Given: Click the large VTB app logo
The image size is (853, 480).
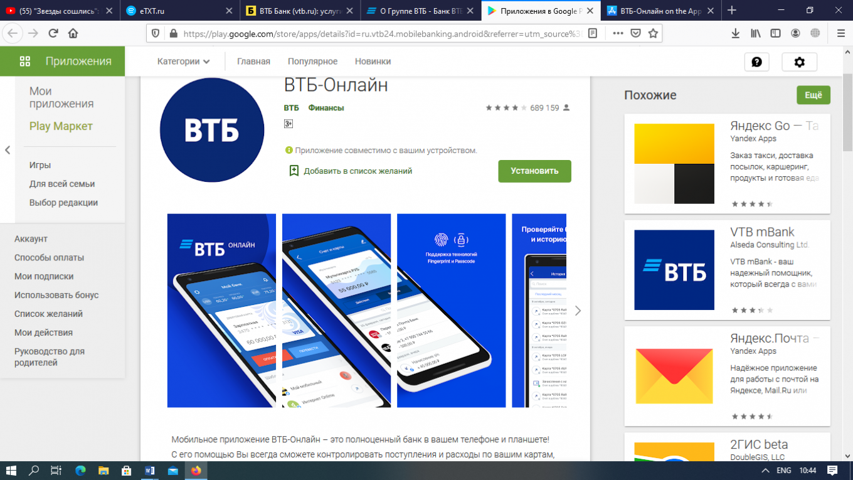Looking at the screenshot, I should [212, 130].
